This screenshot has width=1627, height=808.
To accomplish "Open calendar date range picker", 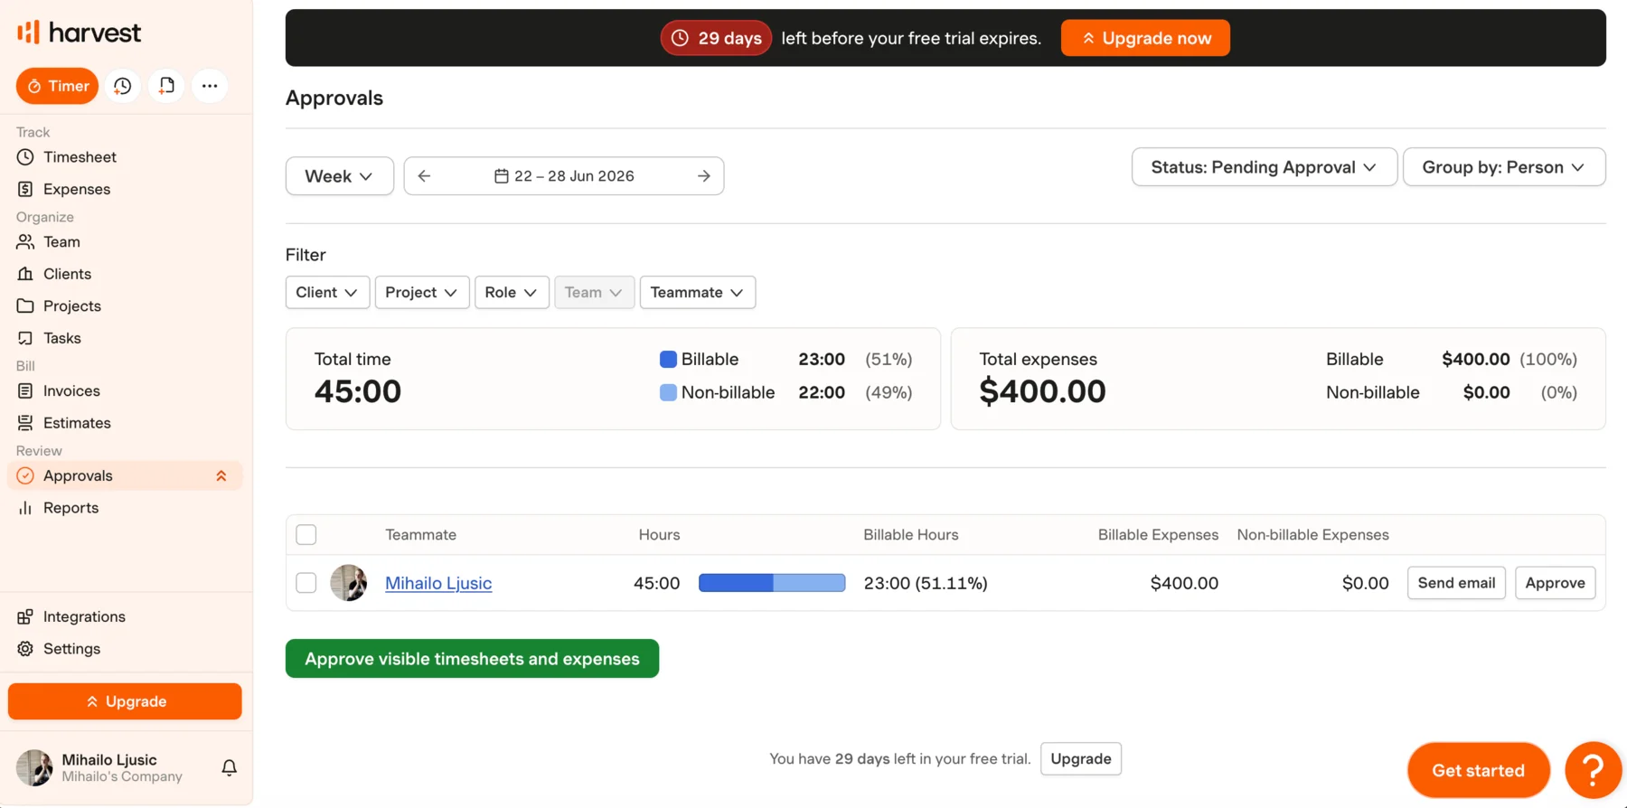I will pyautogui.click(x=564, y=176).
